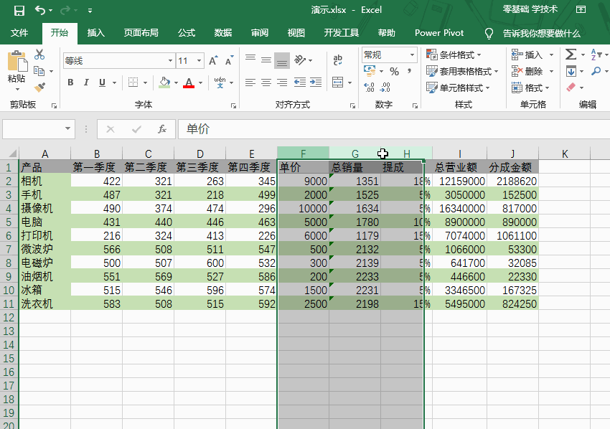Click the red font color A icon
Image resolution: width=610 pixels, height=429 pixels.
click(189, 82)
